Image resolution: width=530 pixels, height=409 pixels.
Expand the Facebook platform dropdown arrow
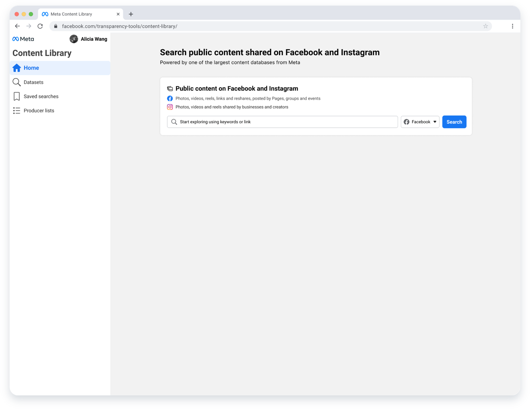[435, 122]
